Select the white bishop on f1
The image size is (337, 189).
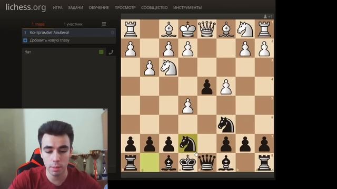coord(168,29)
